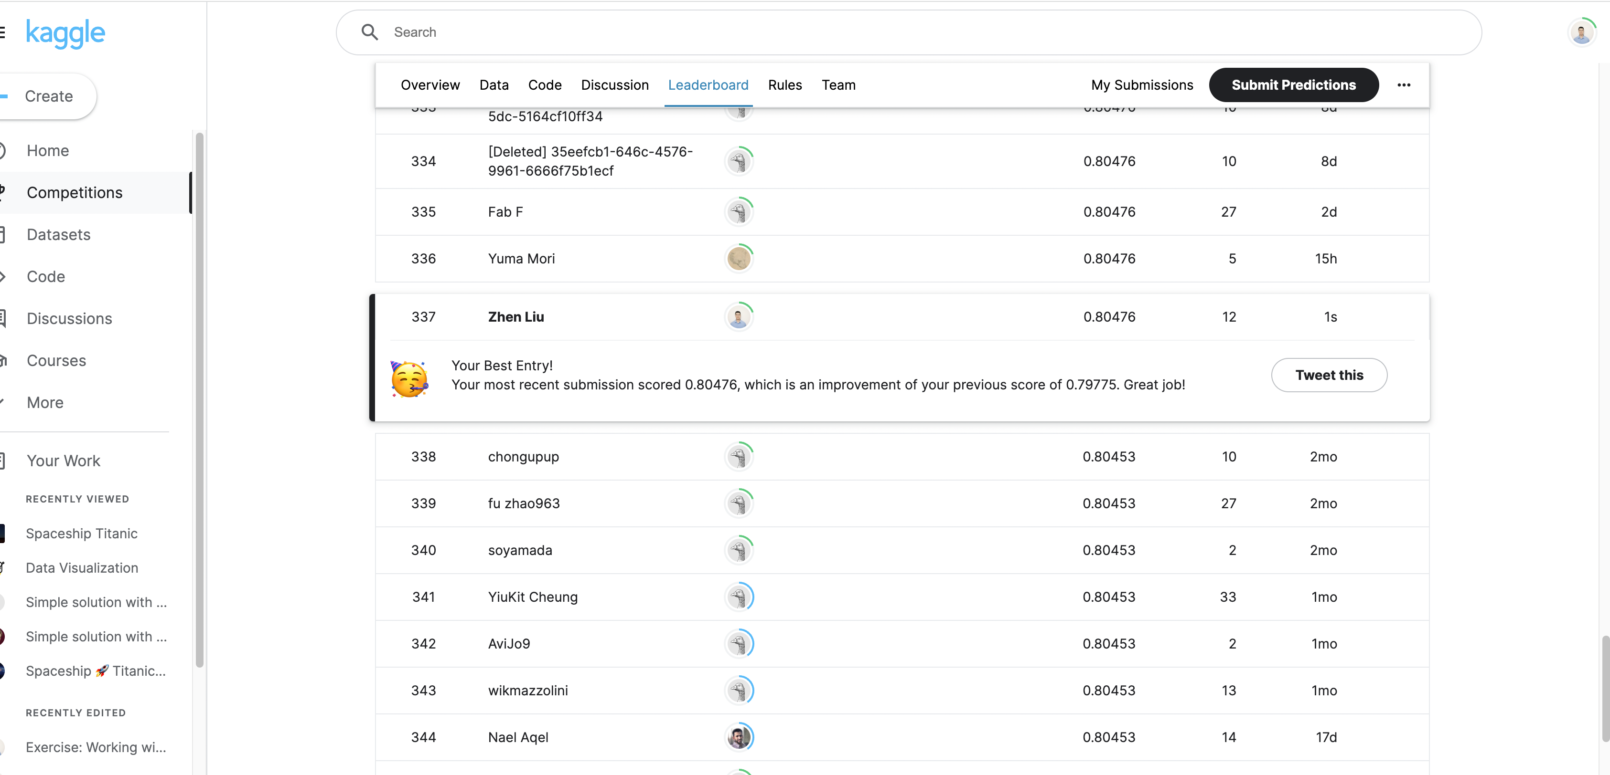Click Zhen Liu's avatar in row 337
Screen dimensions: 1610x775
[739, 316]
